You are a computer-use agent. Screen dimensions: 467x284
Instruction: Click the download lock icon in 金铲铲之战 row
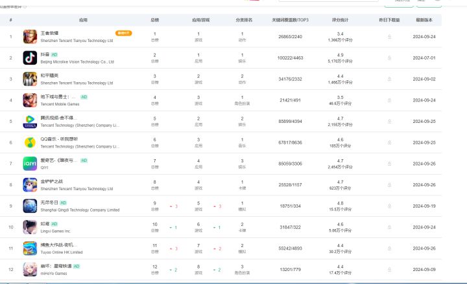(x=389, y=185)
